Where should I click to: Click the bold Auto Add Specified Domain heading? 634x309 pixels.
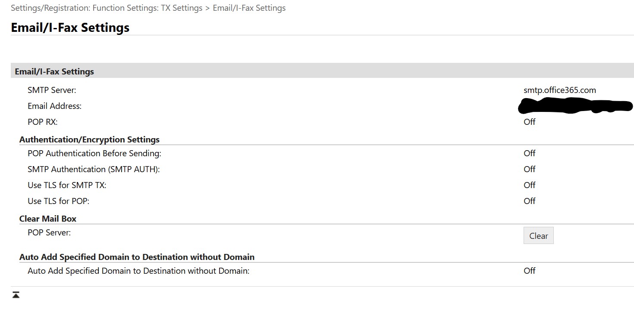point(137,257)
